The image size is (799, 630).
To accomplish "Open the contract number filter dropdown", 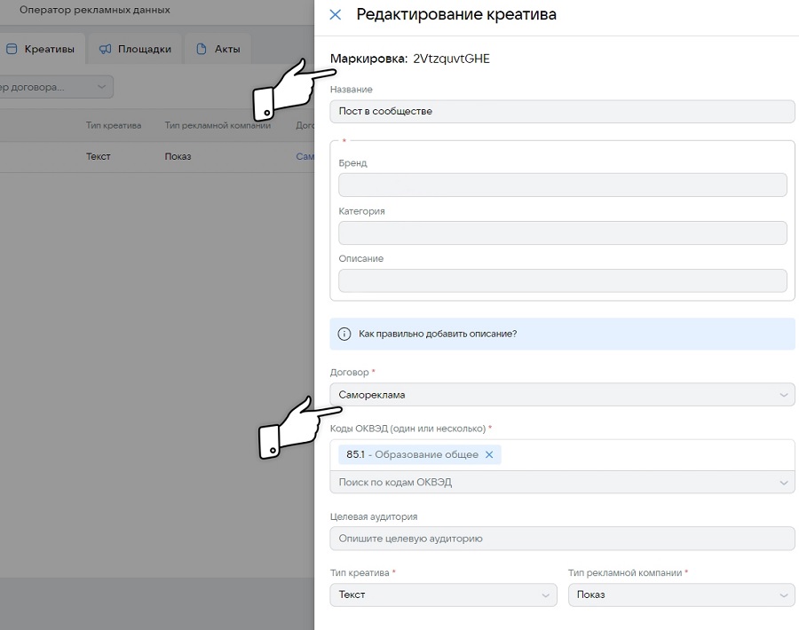I will pyautogui.click(x=99, y=87).
